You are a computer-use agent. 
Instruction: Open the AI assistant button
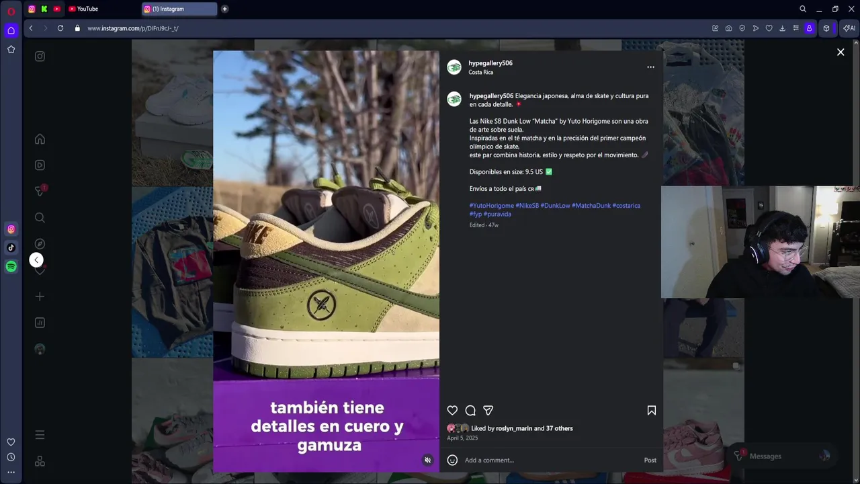pyautogui.click(x=849, y=28)
